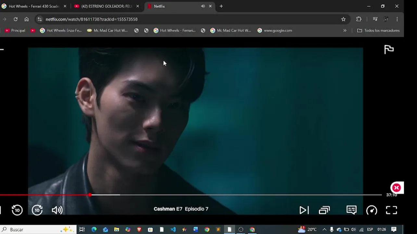Click the microphone tray icon
Screen dimensions: 417x234
point(332,229)
